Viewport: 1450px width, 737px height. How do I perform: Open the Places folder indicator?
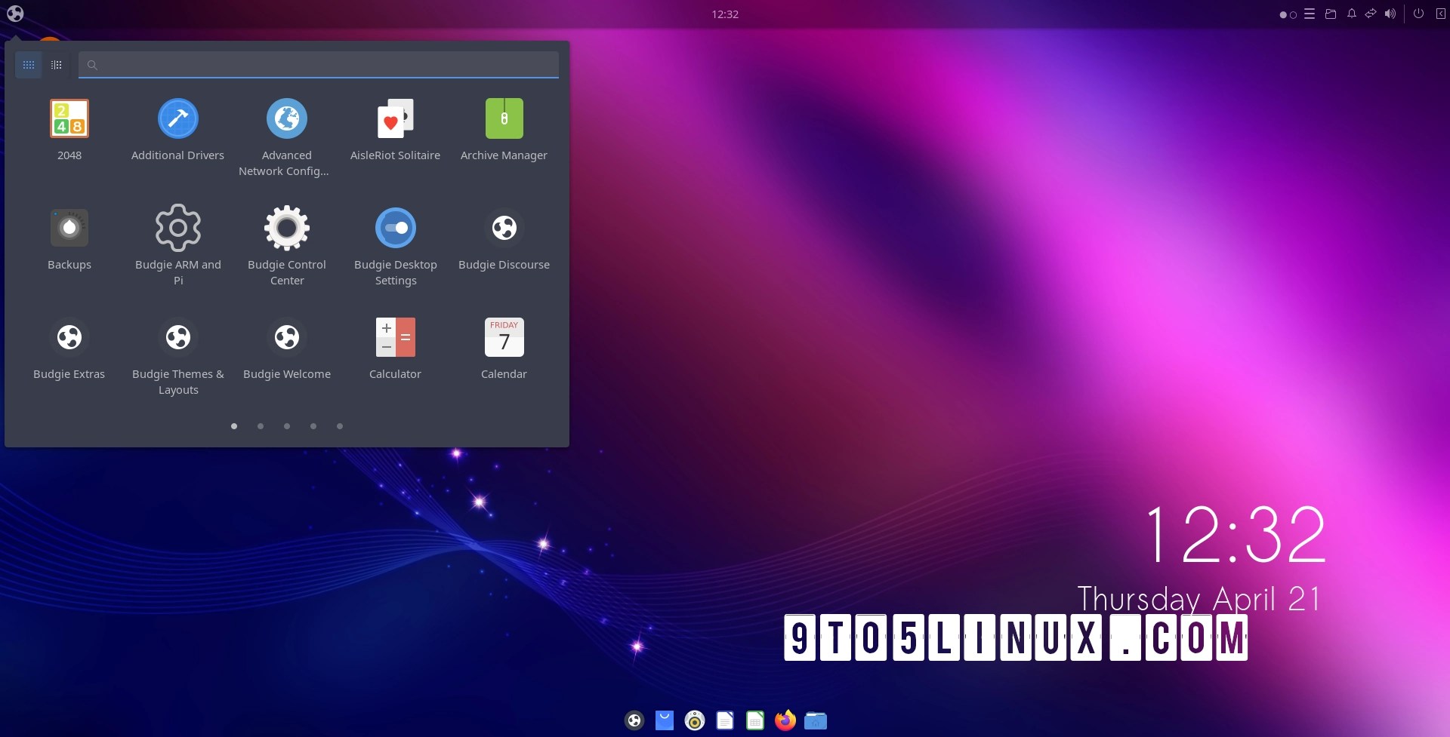pos(1331,14)
